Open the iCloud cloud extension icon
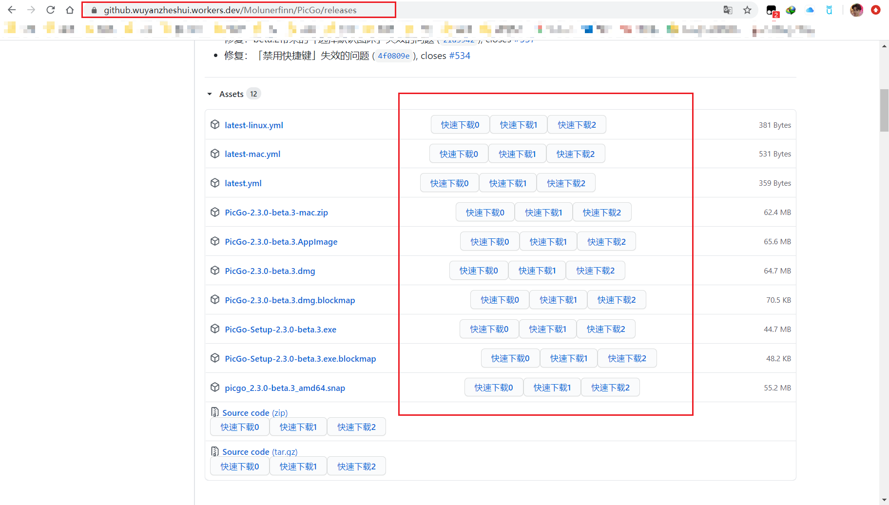Viewport: 889px width, 505px height. 810,10
